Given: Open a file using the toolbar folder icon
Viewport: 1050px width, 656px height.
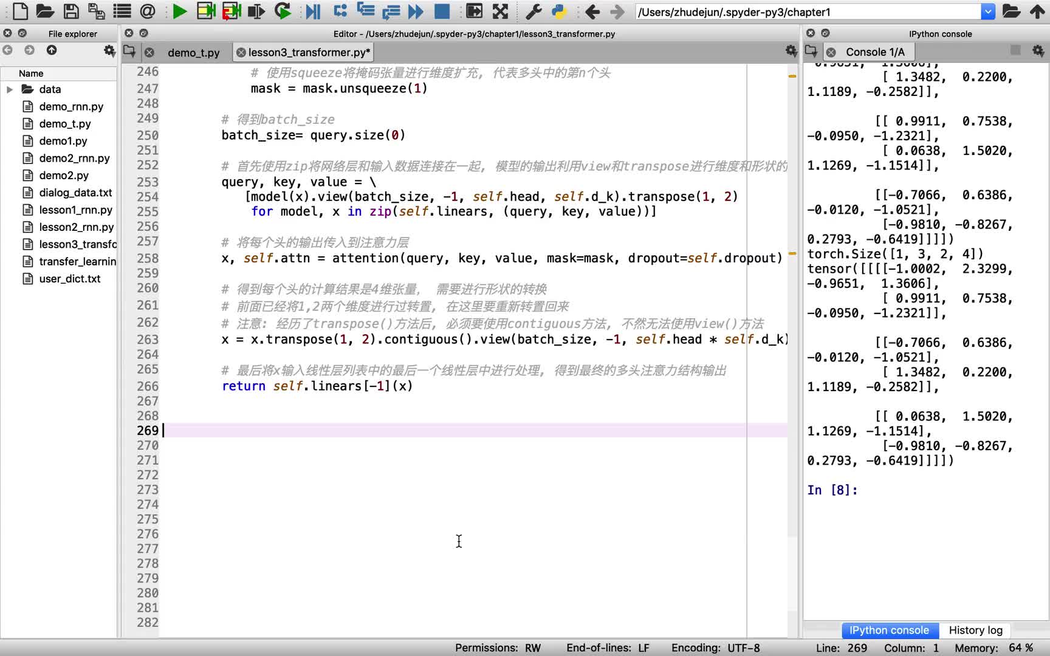Looking at the screenshot, I should point(45,11).
